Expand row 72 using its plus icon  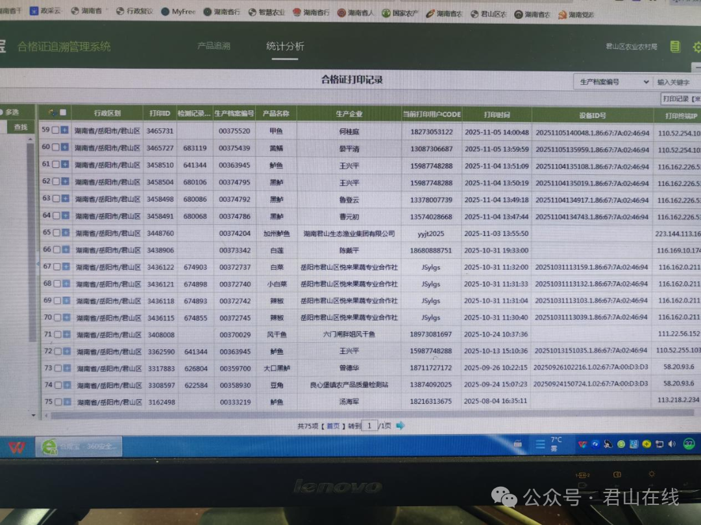66,351
